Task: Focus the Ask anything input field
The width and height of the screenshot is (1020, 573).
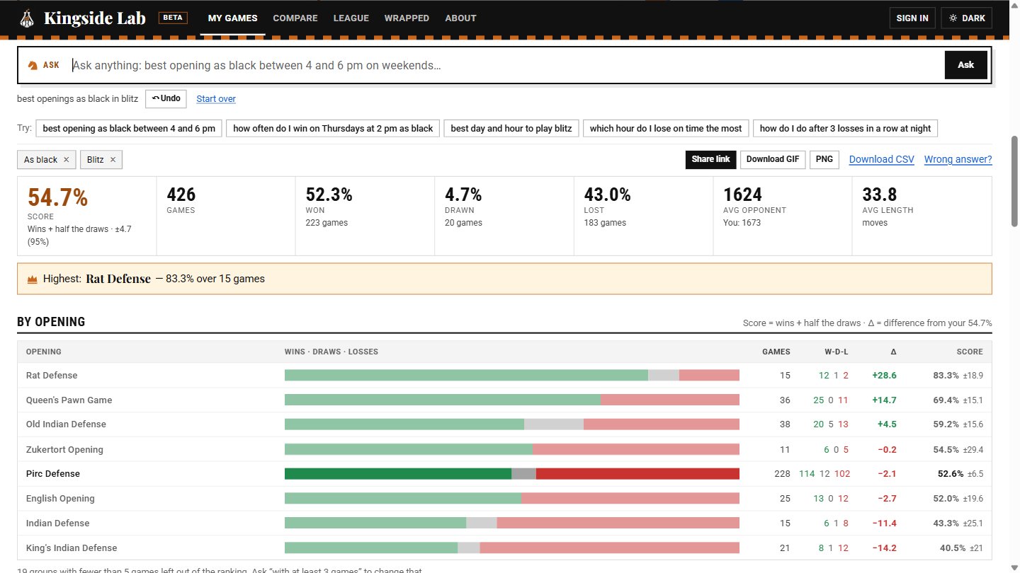Action: click(x=505, y=65)
